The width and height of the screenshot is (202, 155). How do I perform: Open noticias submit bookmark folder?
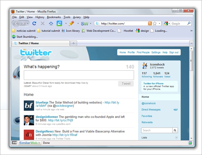pos(24,31)
